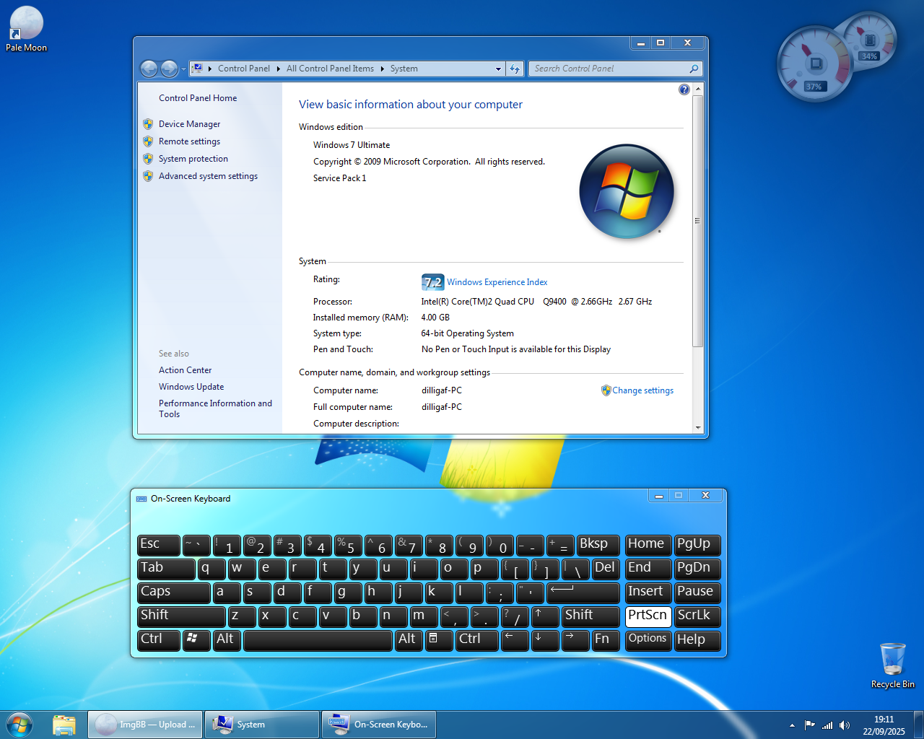Click the left arrow key on keyboard
The width and height of the screenshot is (924, 739).
click(x=515, y=640)
